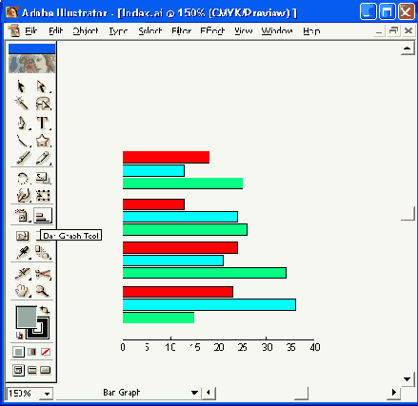This screenshot has width=418, height=406.
Task: Click the gray Fill color swatch
Action: tap(26, 317)
